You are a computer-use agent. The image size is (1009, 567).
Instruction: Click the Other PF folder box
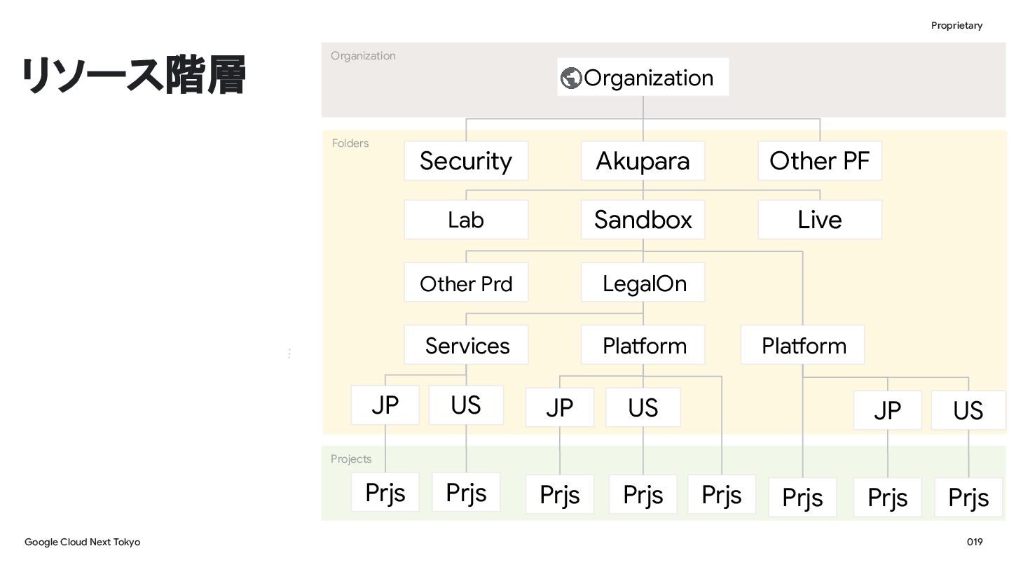[820, 161]
